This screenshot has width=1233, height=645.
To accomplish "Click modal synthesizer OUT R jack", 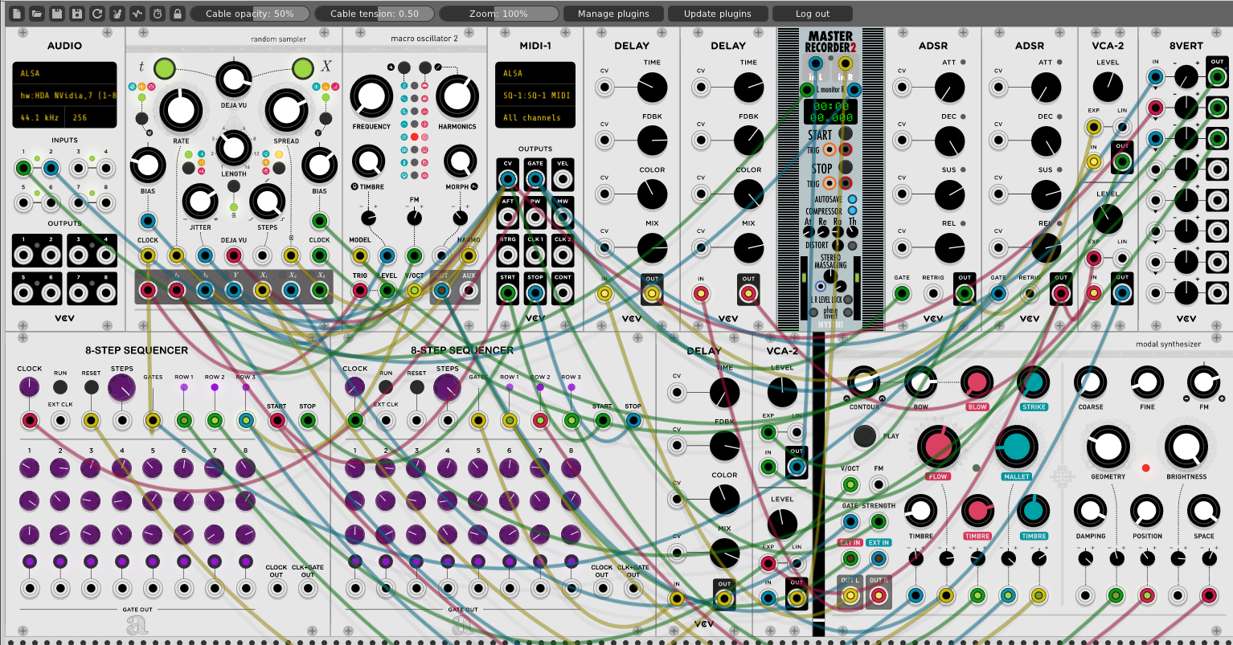I will click(x=878, y=596).
